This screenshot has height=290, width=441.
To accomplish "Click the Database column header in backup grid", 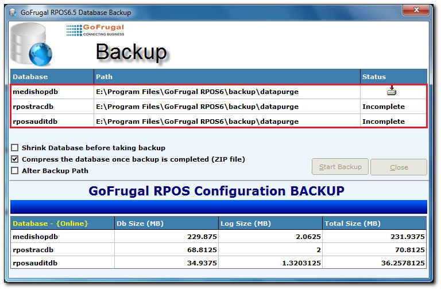I will [52, 77].
